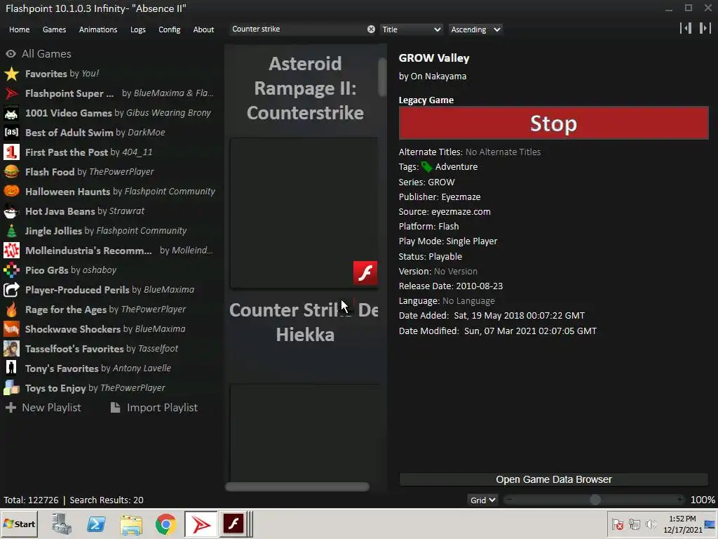718x539 pixels.
Task: Click the 1001 Video Games invader icon
Action: 11,113
